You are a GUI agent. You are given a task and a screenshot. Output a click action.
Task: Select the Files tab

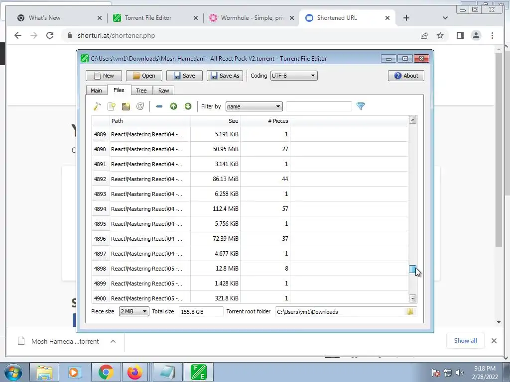point(119,90)
